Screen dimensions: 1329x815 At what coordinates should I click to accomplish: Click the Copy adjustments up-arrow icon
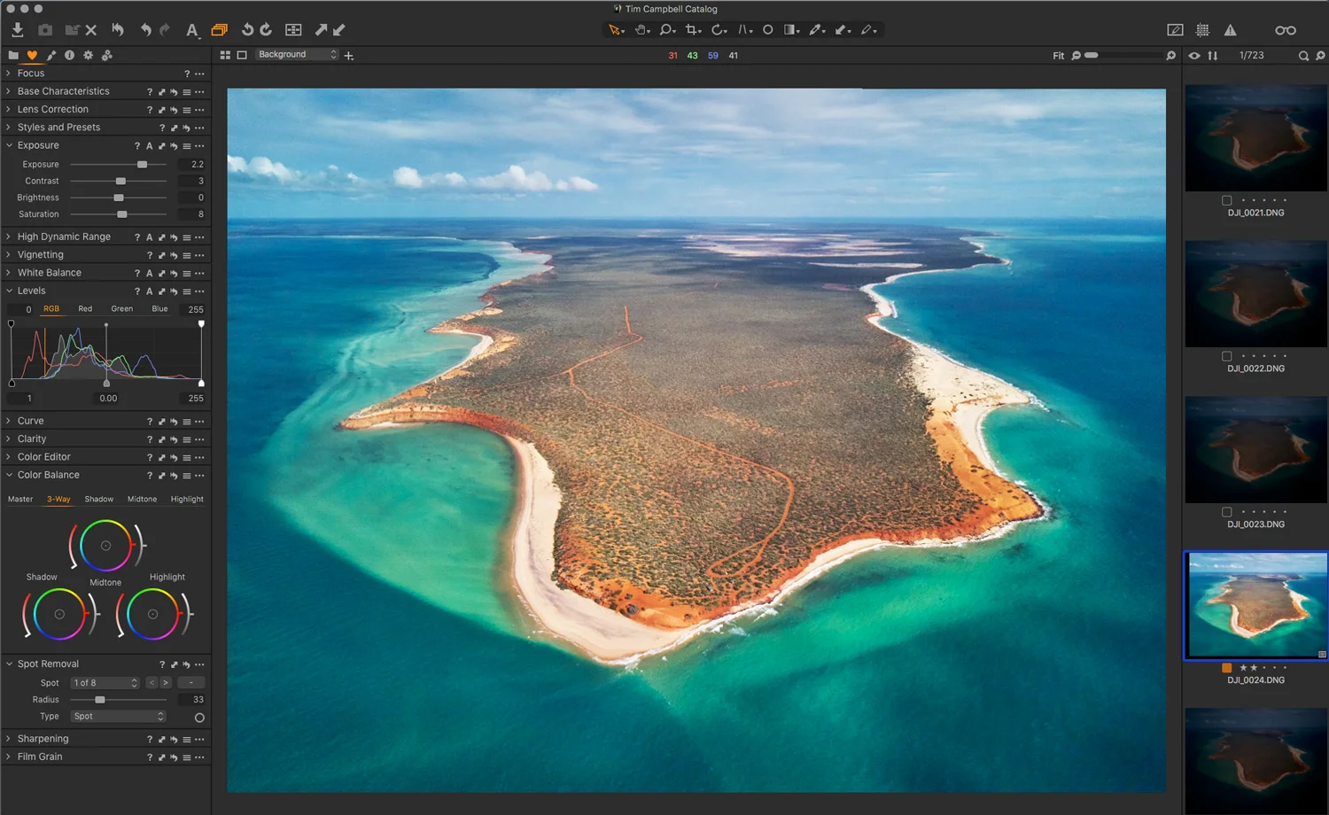point(321,29)
